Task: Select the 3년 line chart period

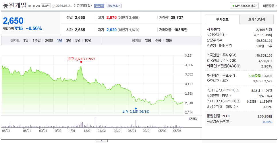Action: (69, 40)
